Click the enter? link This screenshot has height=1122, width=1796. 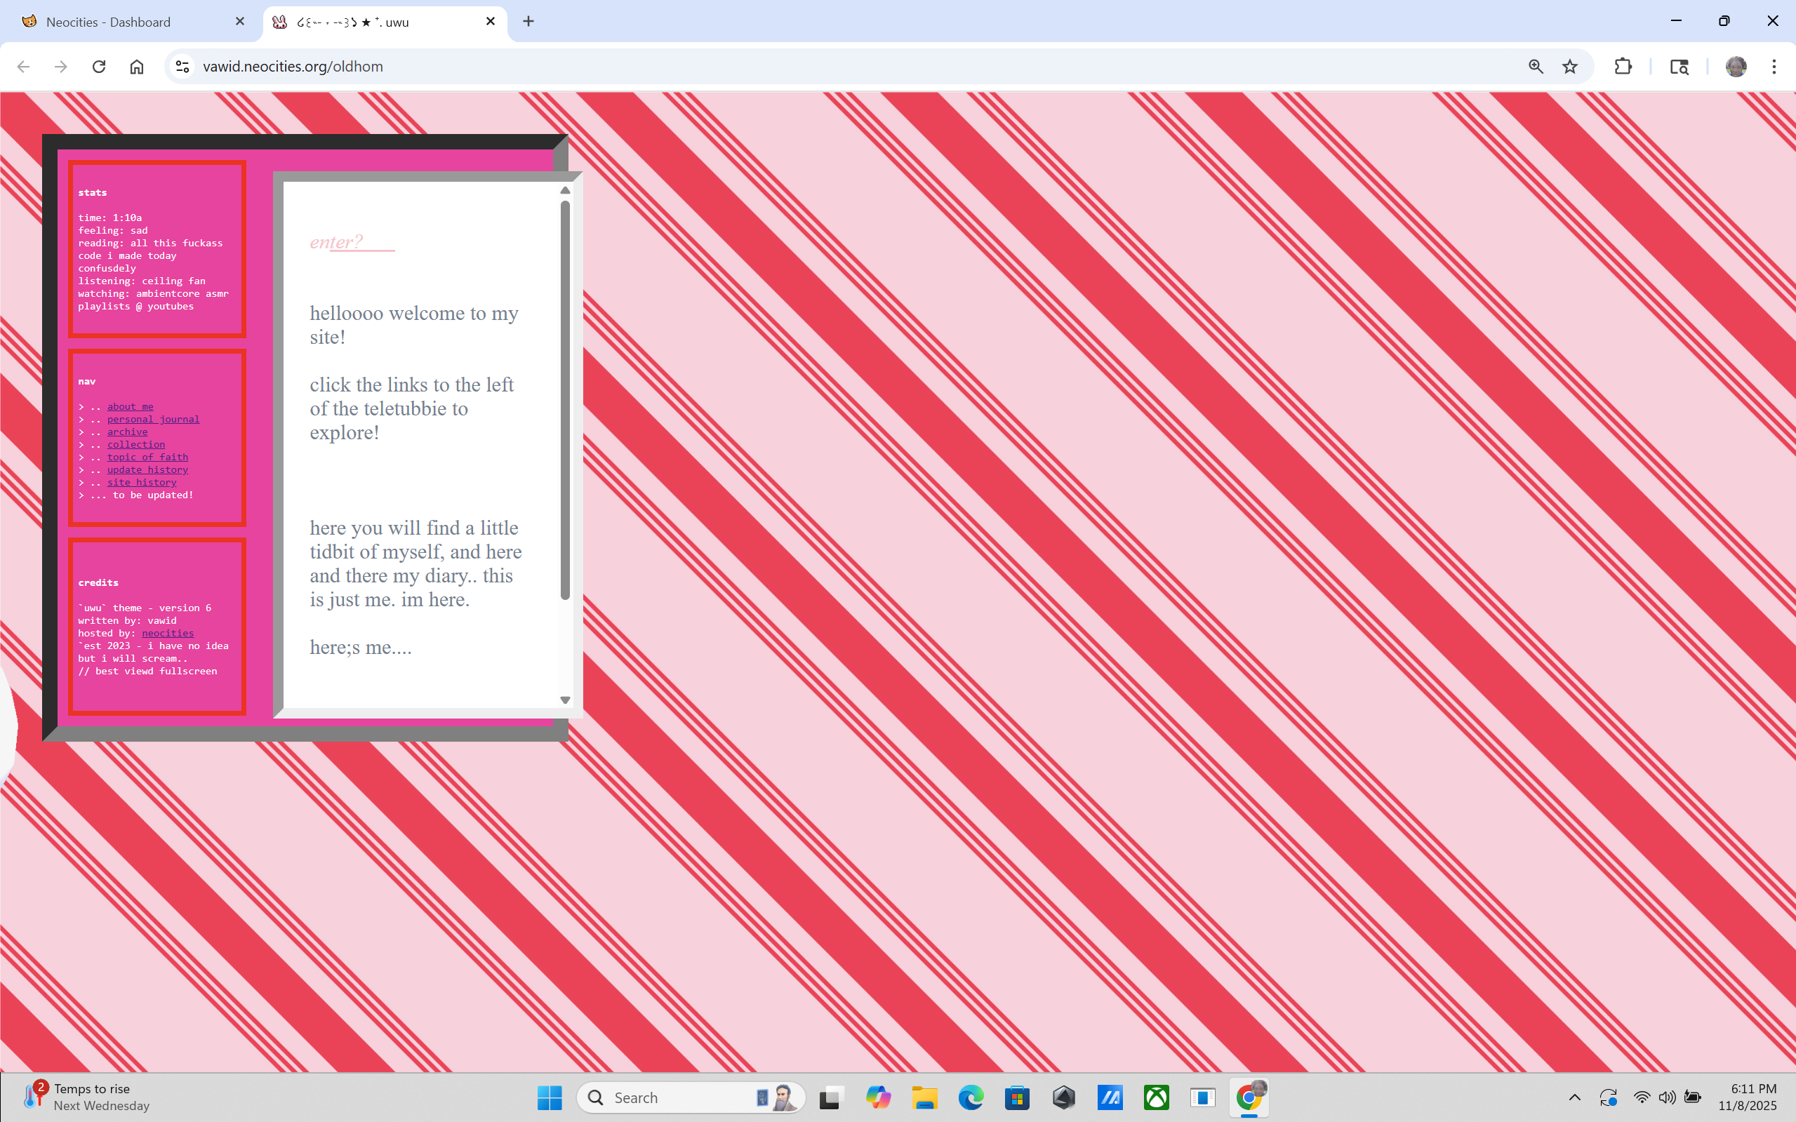(x=336, y=242)
